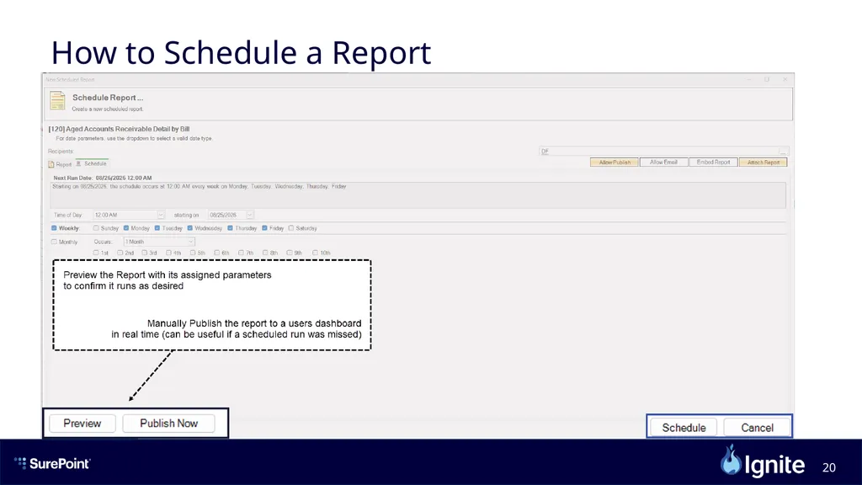Tick the 8th day checkbox

pos(265,253)
